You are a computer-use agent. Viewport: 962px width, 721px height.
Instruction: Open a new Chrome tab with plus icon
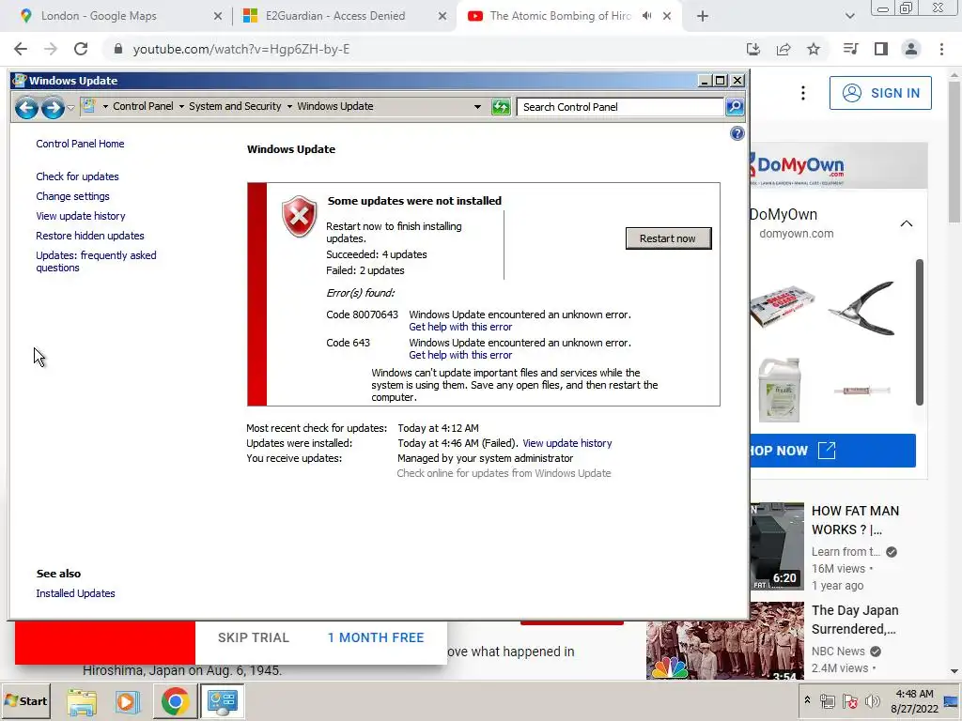point(703,17)
